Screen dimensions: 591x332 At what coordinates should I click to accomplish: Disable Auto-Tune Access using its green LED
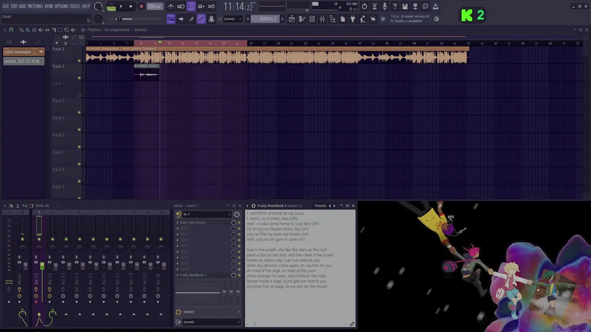click(239, 223)
